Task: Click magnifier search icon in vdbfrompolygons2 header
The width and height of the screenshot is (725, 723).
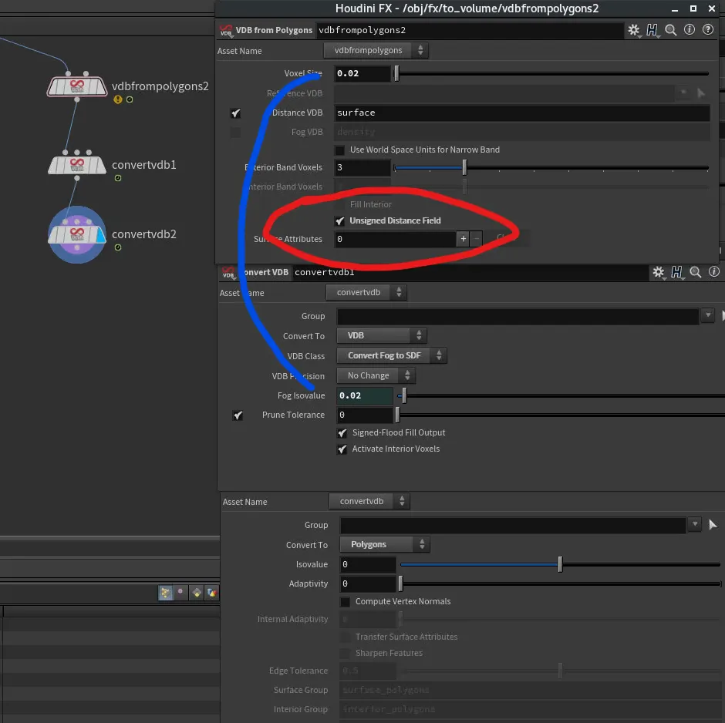Action: [671, 30]
